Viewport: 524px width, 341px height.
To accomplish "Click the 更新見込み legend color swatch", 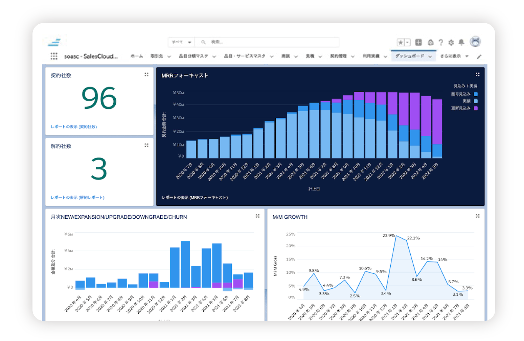I will (475, 108).
